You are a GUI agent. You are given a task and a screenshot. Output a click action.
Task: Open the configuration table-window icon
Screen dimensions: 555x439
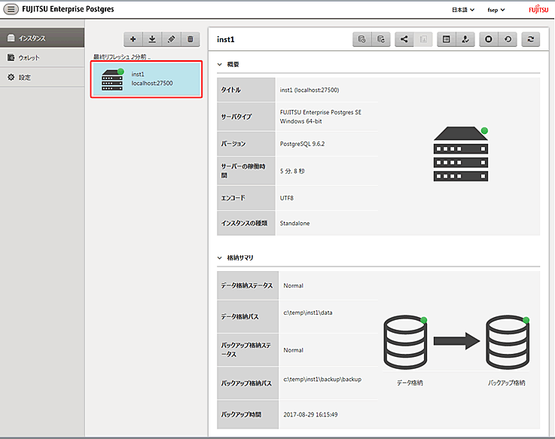tap(447, 39)
